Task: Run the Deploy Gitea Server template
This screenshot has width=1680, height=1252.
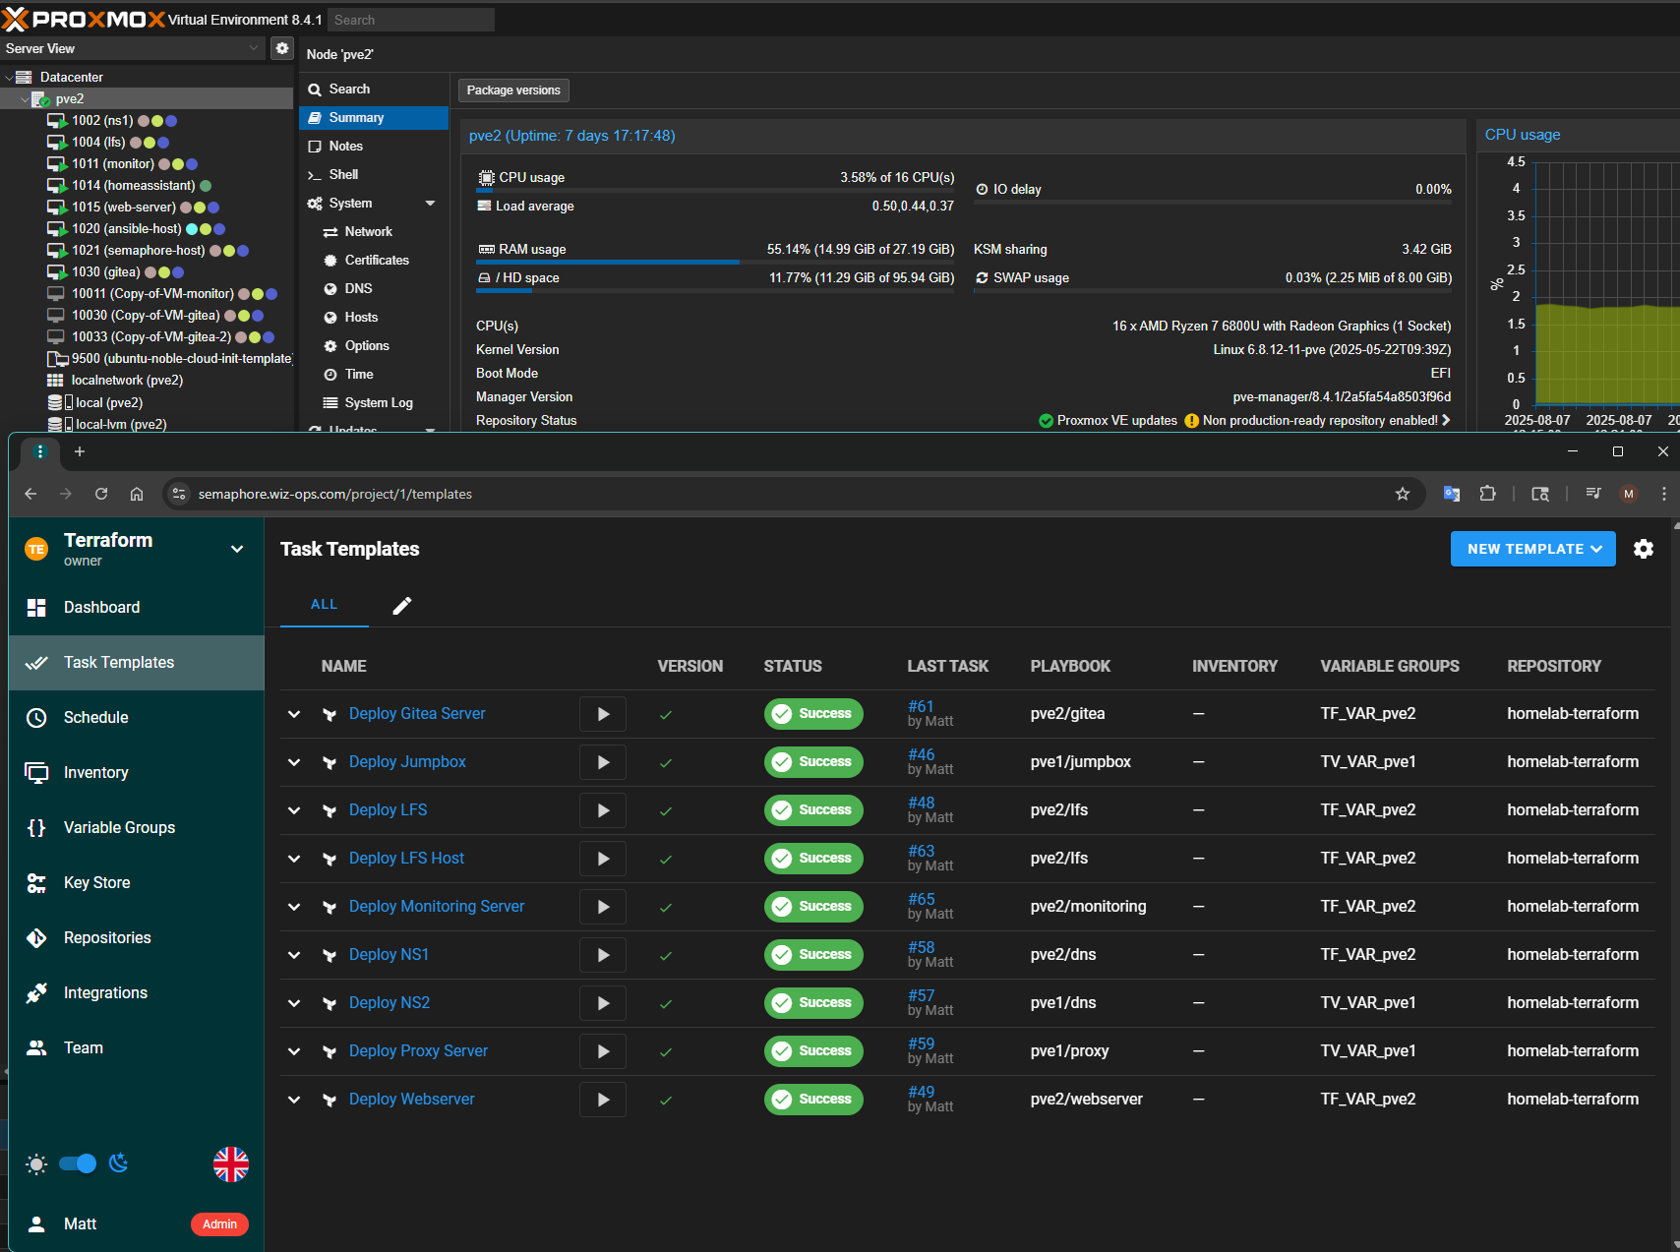Action: [603, 714]
